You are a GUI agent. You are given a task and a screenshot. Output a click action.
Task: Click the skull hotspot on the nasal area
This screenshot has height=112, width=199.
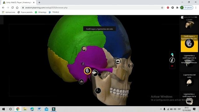pyautogui.click(x=131, y=66)
